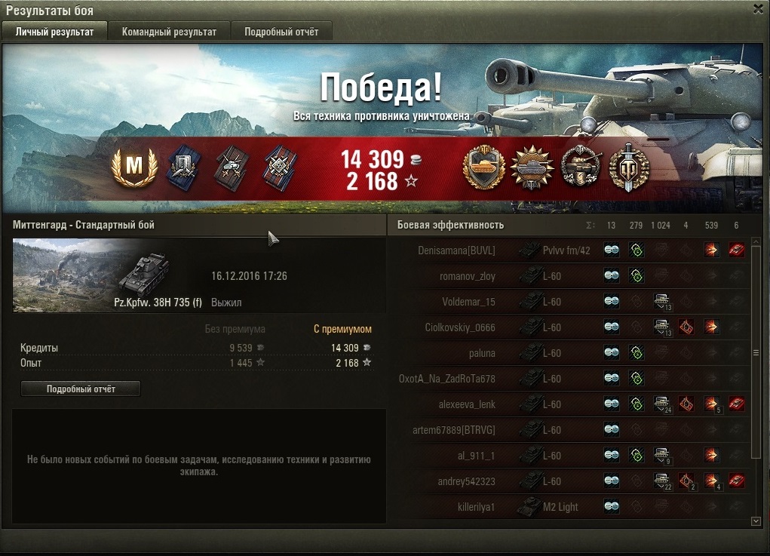Screen dimensions: 770x556
Task: Click the golden shield tank medal
Action: tap(483, 167)
